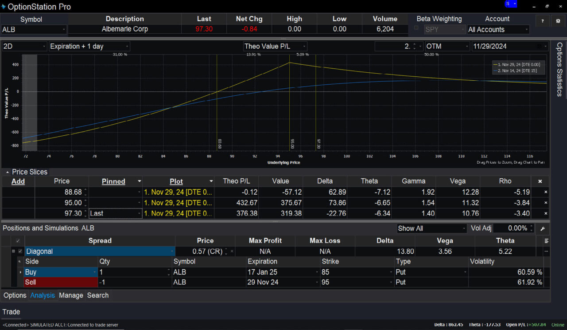Click the S icon in the system tray area
This screenshot has height=330, width=567.
coord(507,4)
